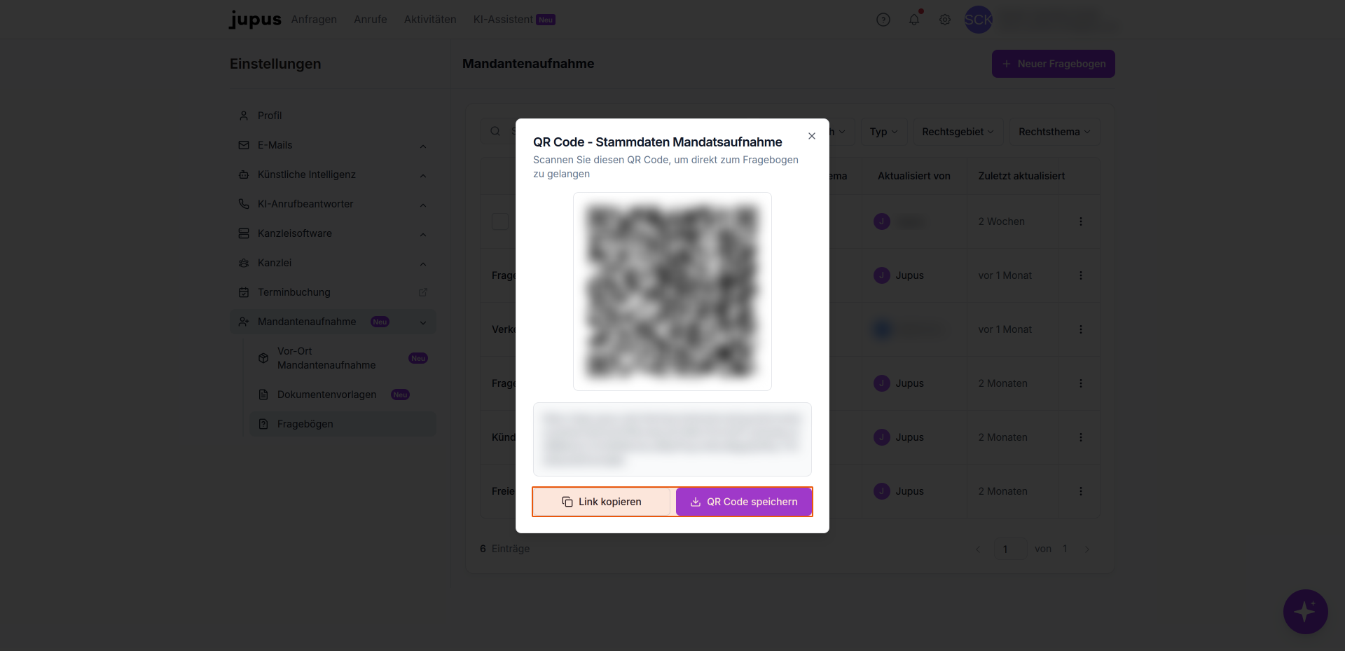Click the Kanzlei people icon
This screenshot has height=651, width=1345.
244,263
